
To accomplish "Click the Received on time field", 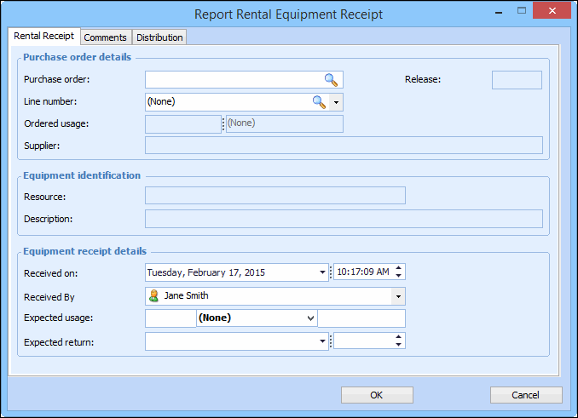I will point(362,272).
